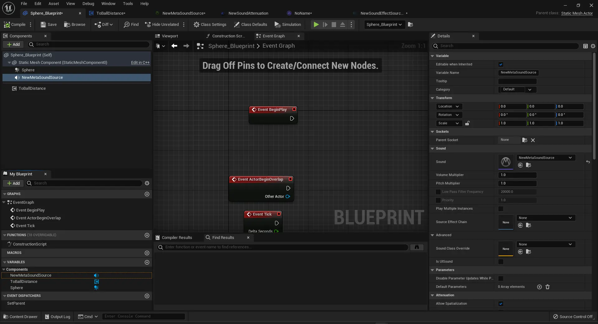Open Rotation type dropdown
Viewport: 598px width, 324px height.
[x=449, y=115]
